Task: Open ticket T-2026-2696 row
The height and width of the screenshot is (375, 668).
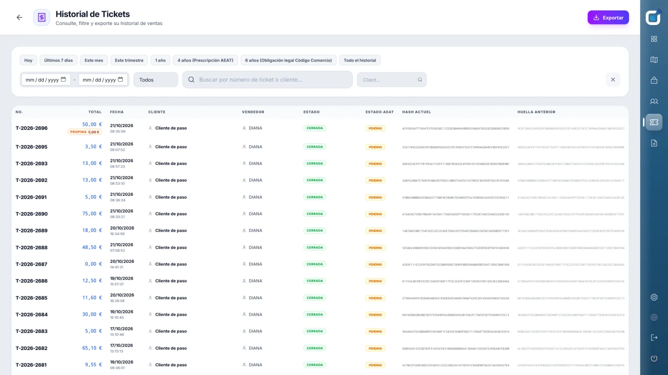Action: (x=320, y=128)
